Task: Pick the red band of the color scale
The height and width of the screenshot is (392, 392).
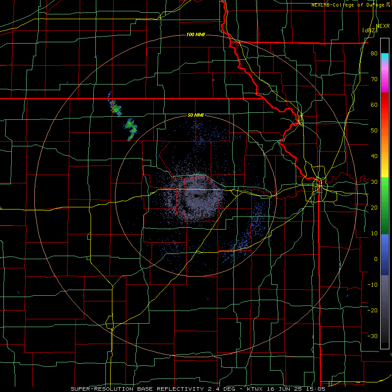Action: (385, 105)
